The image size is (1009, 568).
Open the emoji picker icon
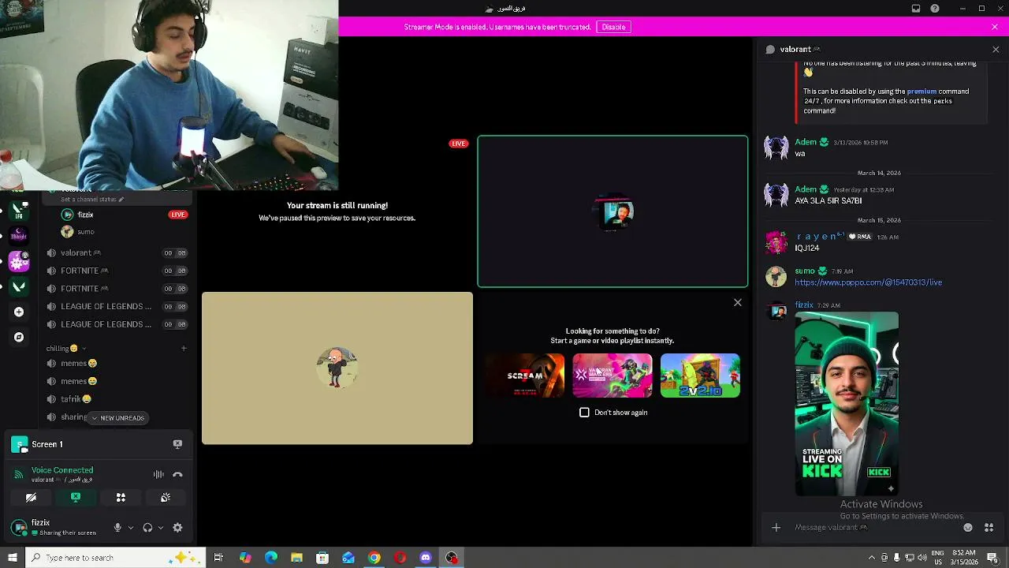968,528
